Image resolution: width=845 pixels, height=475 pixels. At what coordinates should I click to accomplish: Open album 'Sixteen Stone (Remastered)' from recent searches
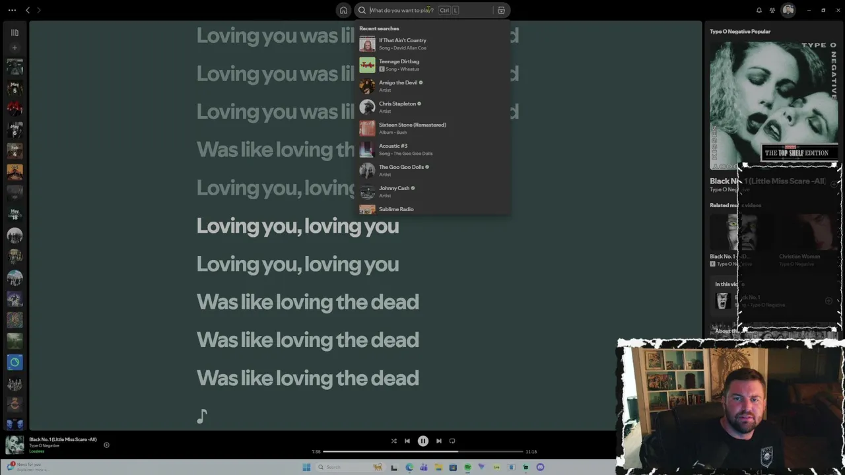pos(433,129)
